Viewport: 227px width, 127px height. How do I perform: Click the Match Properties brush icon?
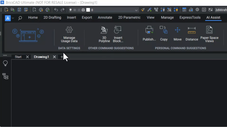pyautogui.click(x=143, y=10)
